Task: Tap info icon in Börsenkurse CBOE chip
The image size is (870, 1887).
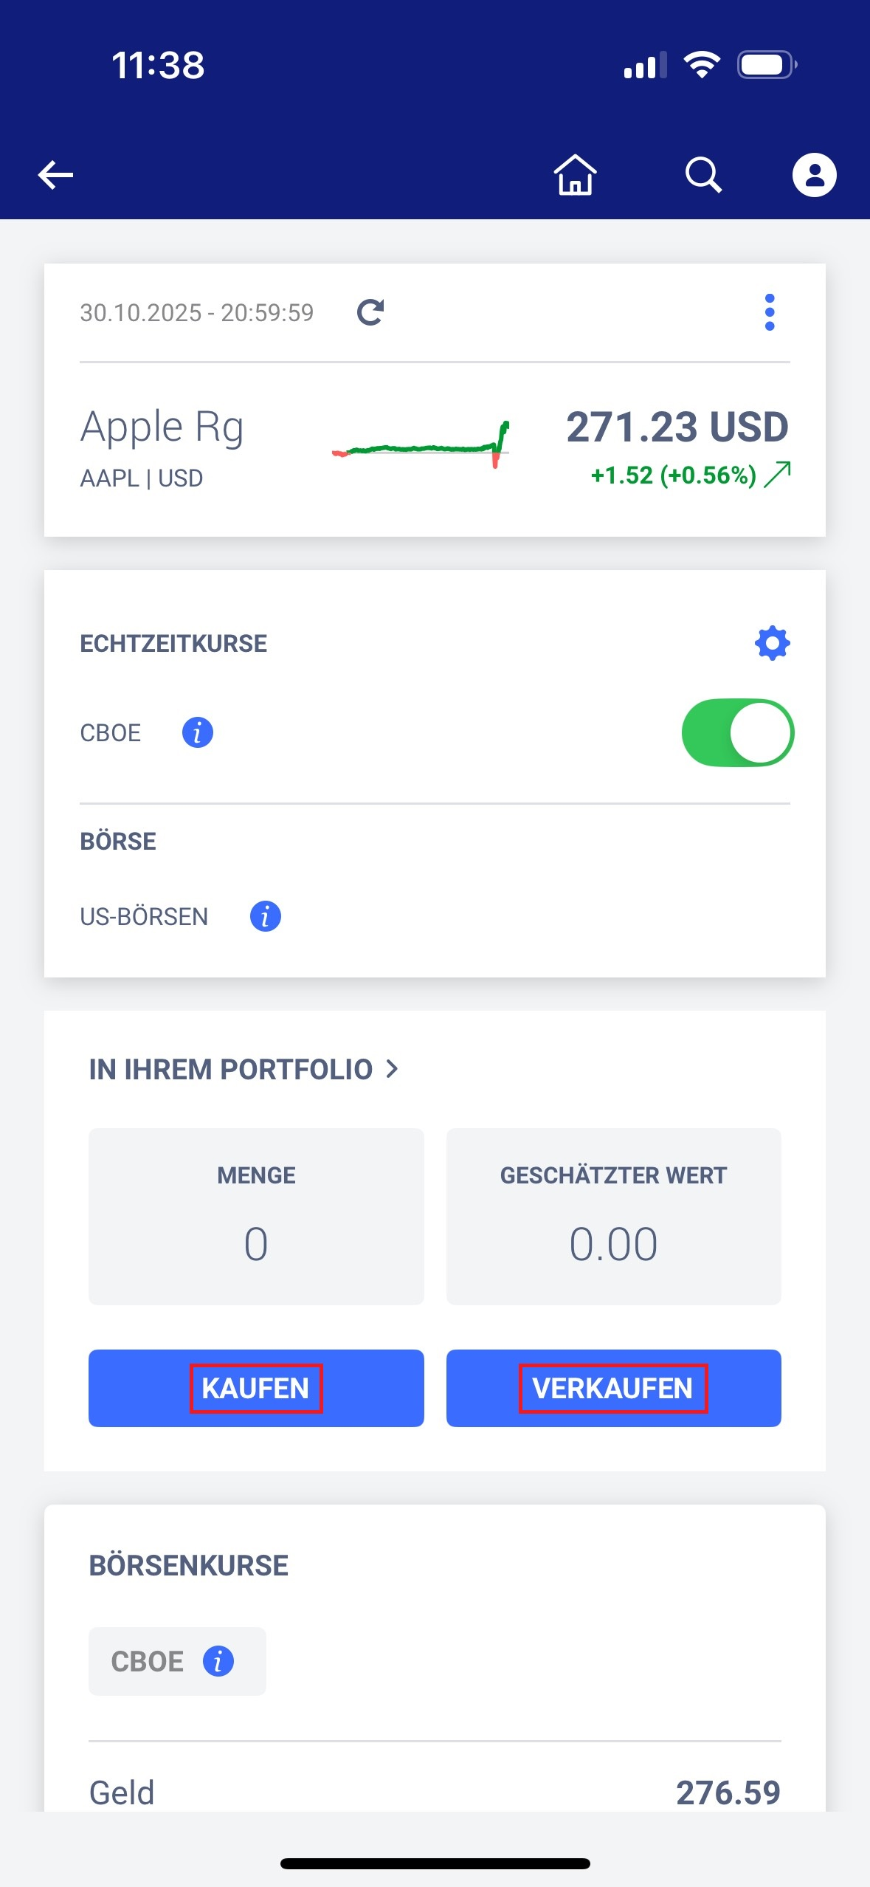Action: [x=218, y=1661]
